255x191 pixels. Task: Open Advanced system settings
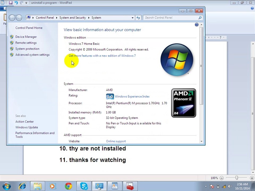coord(32,55)
